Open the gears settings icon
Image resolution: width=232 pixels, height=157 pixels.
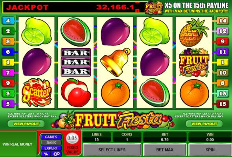57,154
